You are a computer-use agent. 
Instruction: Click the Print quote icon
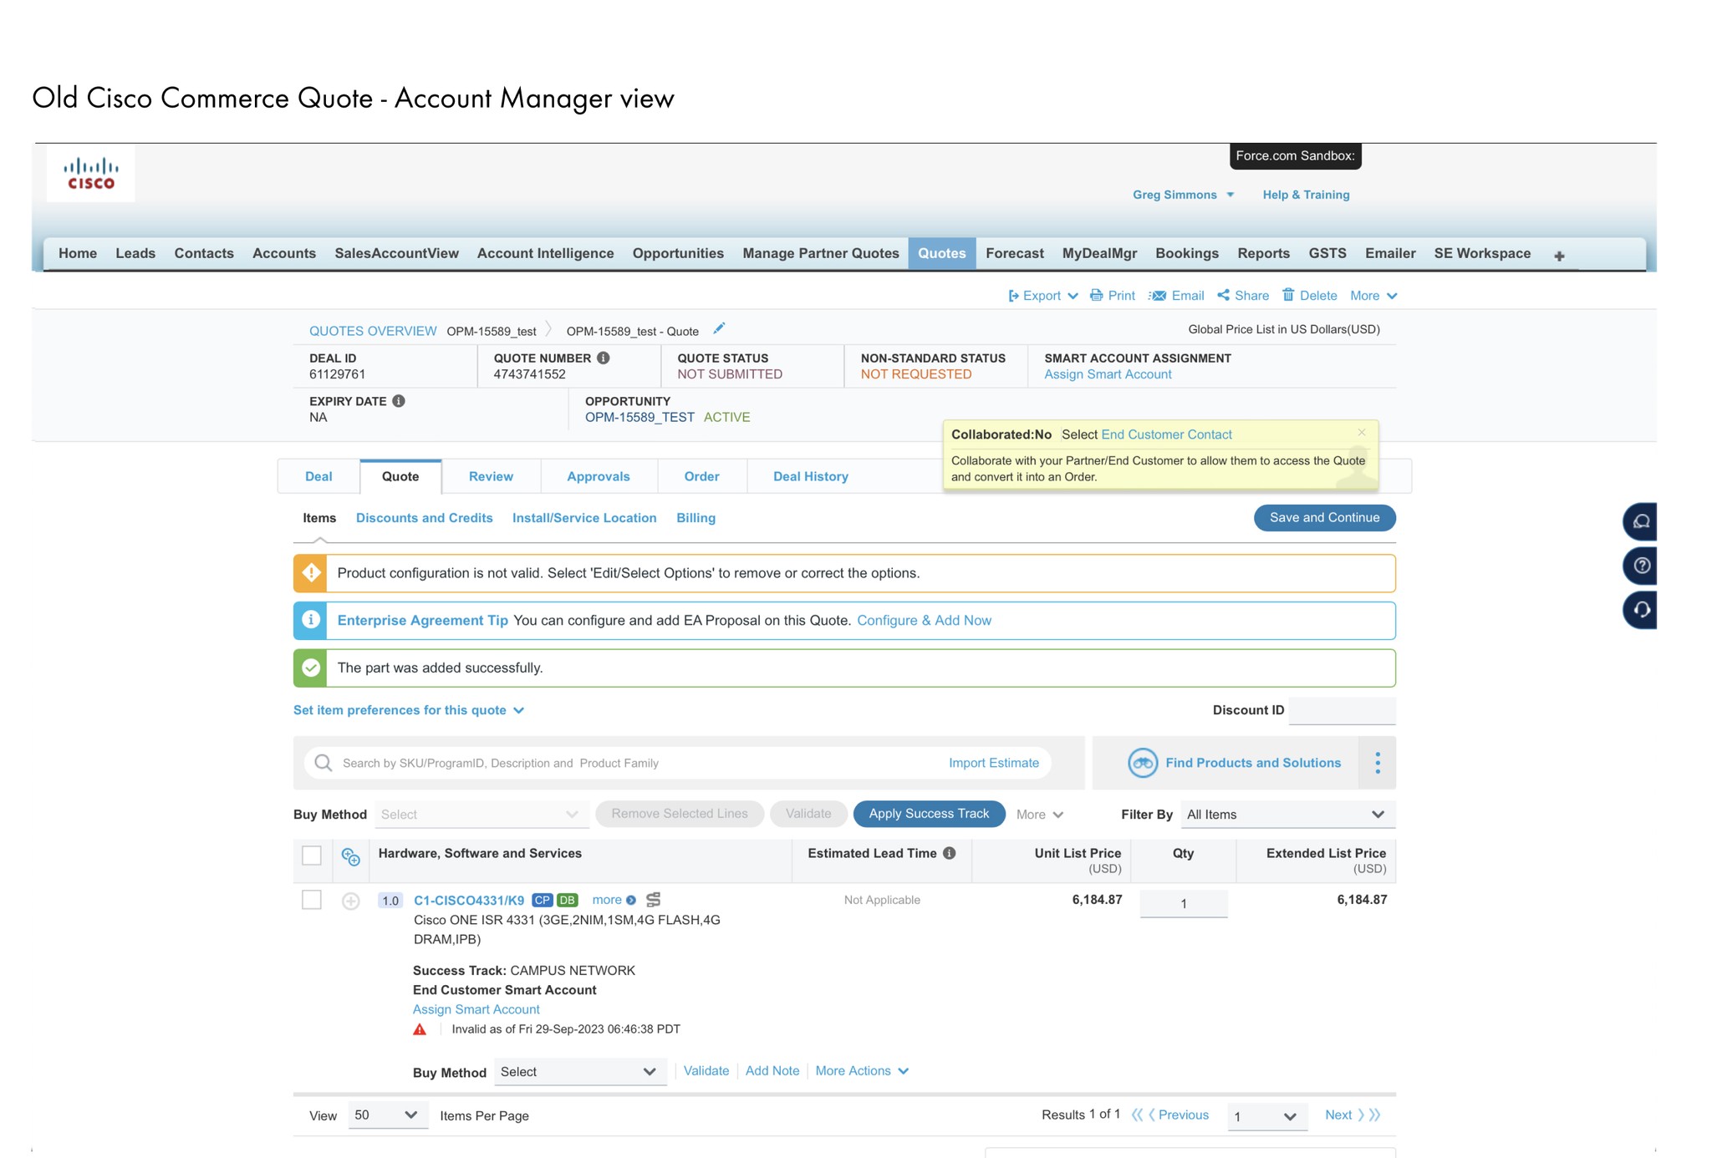click(x=1096, y=295)
